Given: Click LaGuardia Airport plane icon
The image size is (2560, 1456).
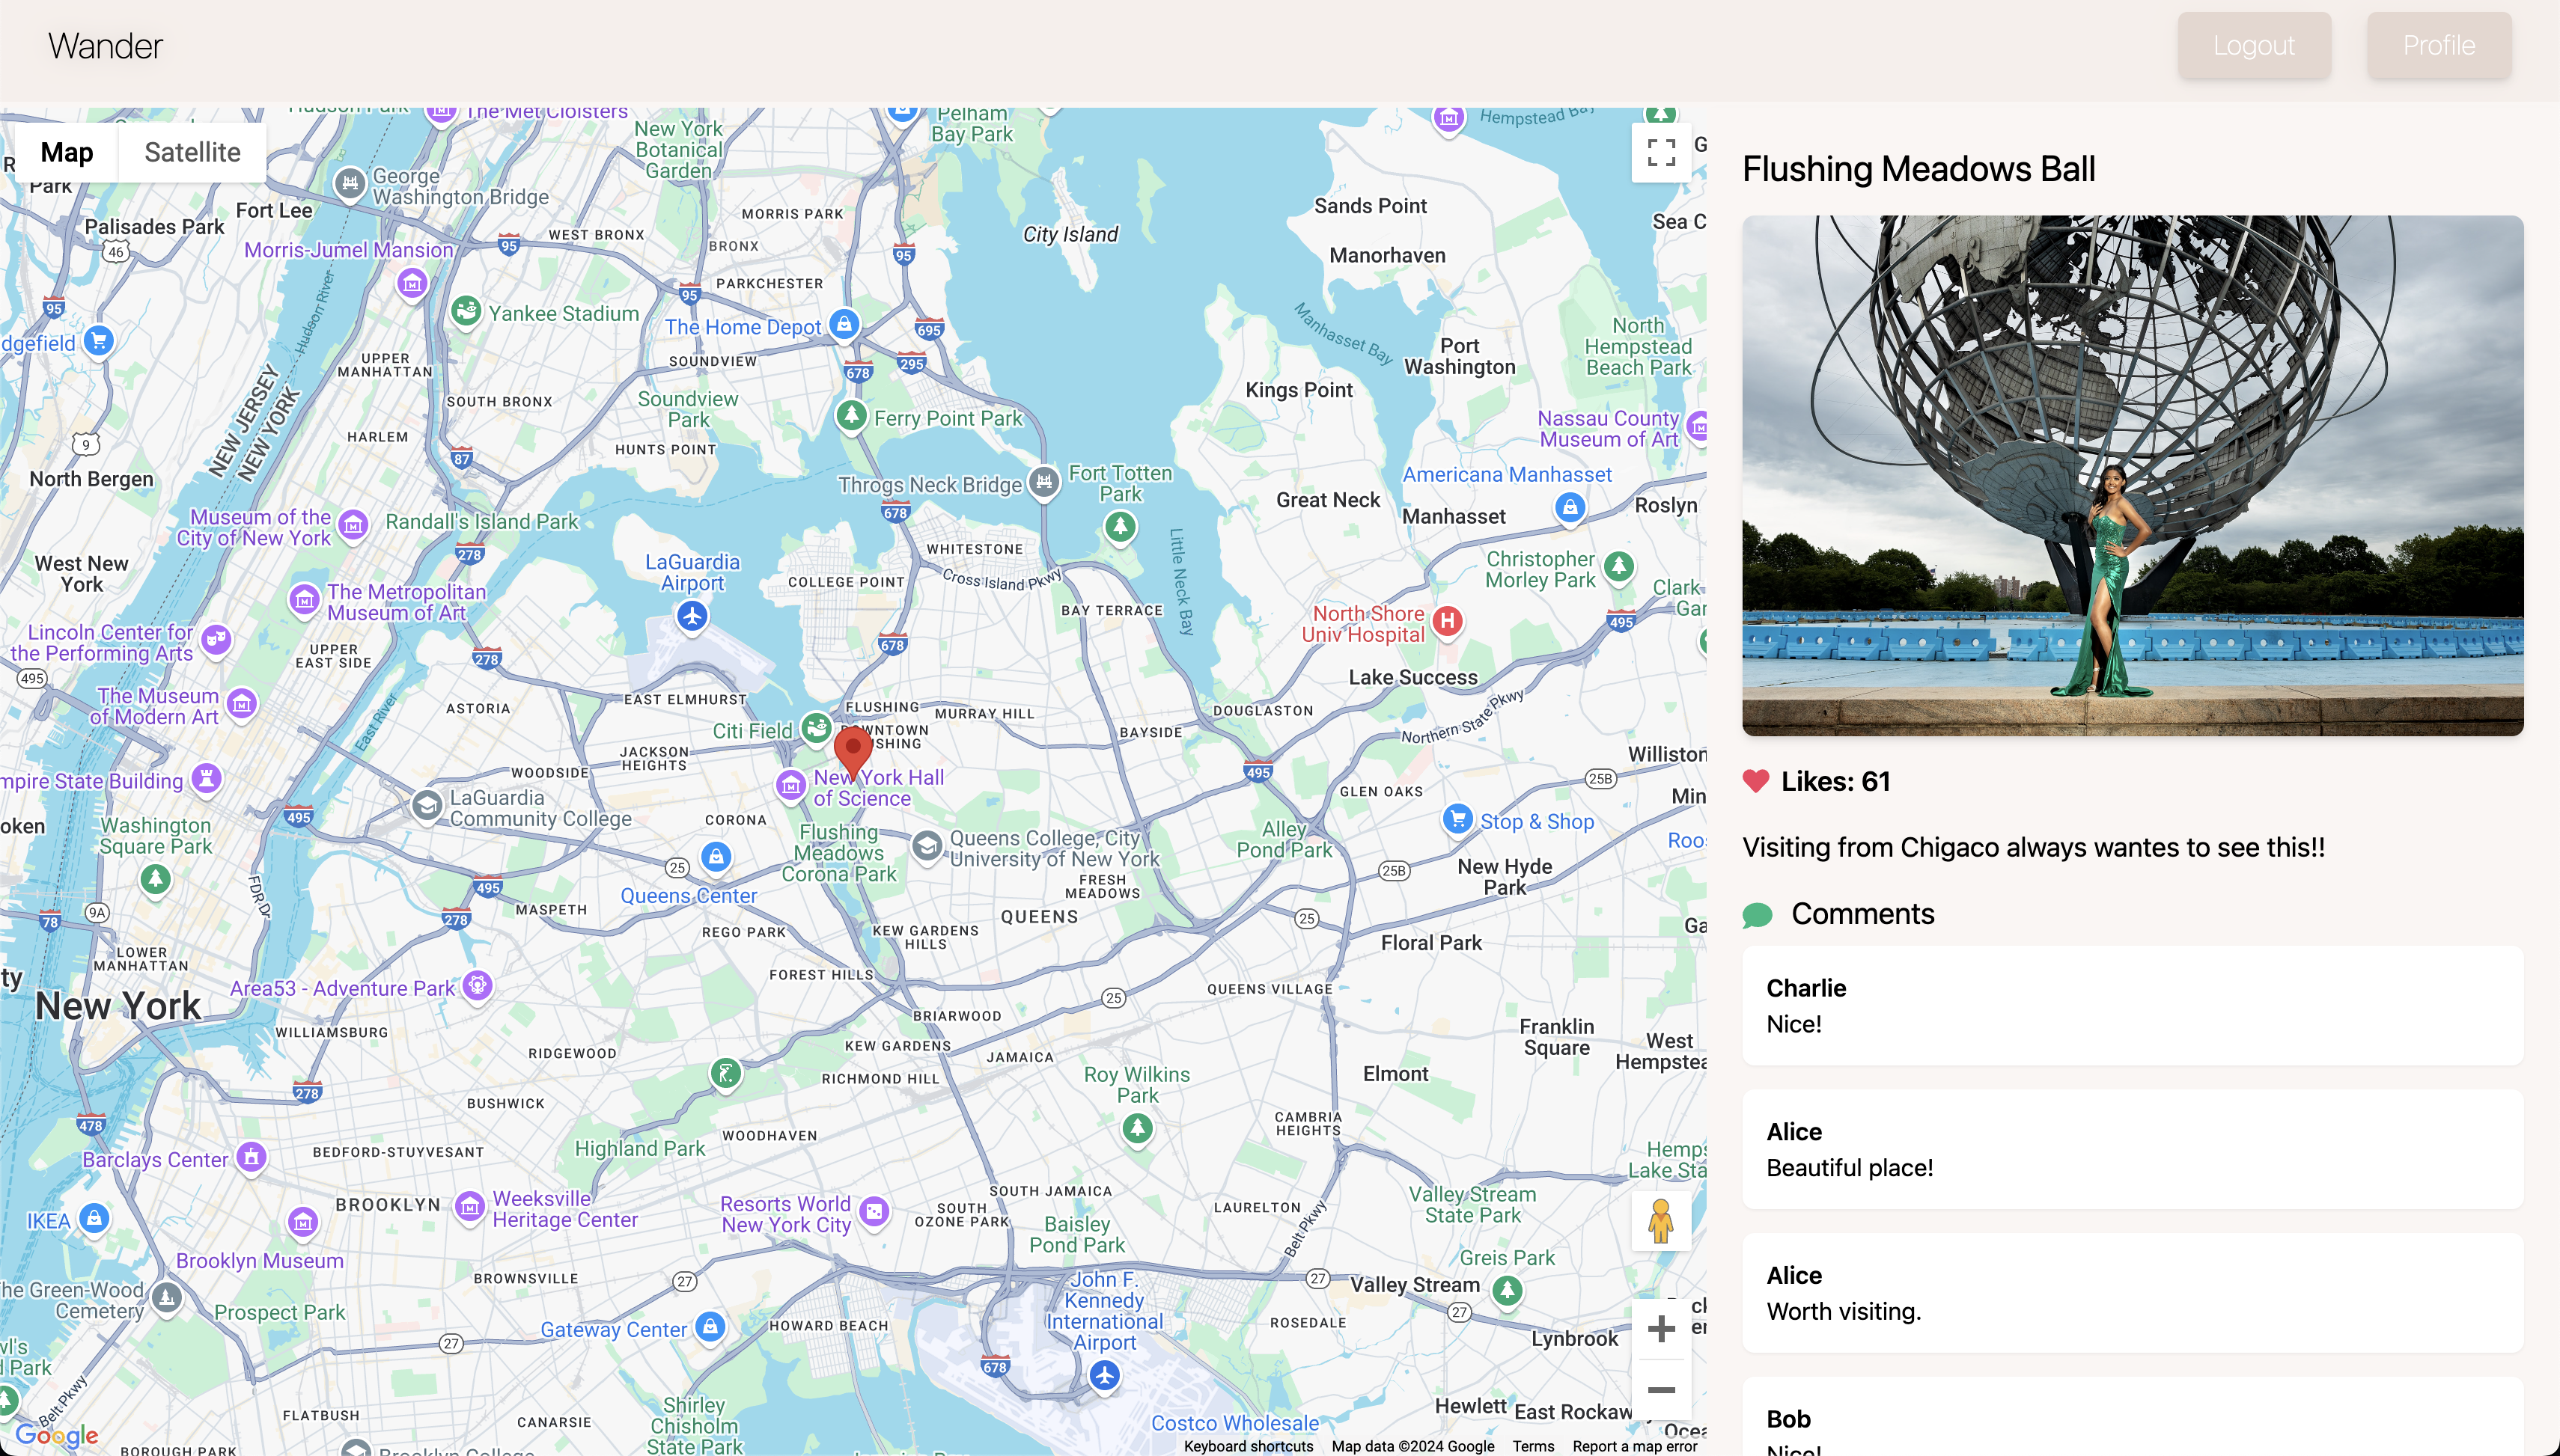Looking at the screenshot, I should [x=692, y=616].
